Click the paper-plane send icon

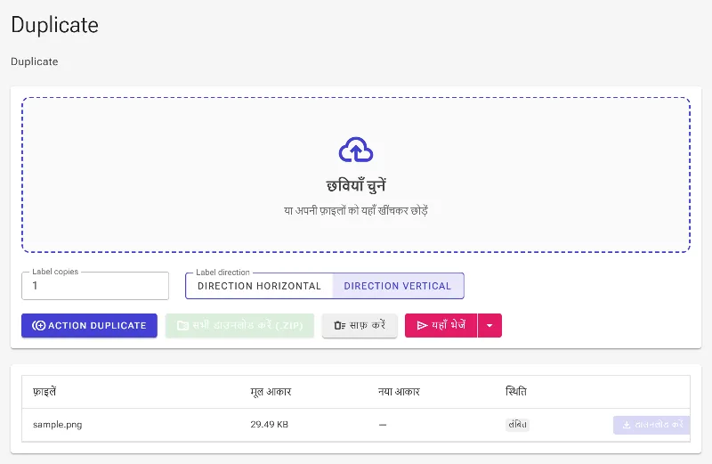422,325
